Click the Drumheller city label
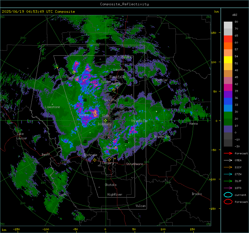249x233 pixels. click(162, 137)
